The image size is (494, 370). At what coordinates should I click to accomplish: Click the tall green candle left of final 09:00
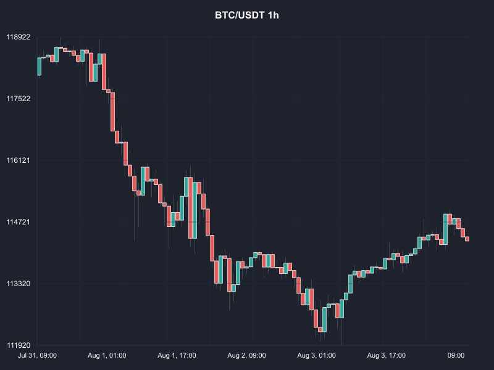click(x=445, y=229)
